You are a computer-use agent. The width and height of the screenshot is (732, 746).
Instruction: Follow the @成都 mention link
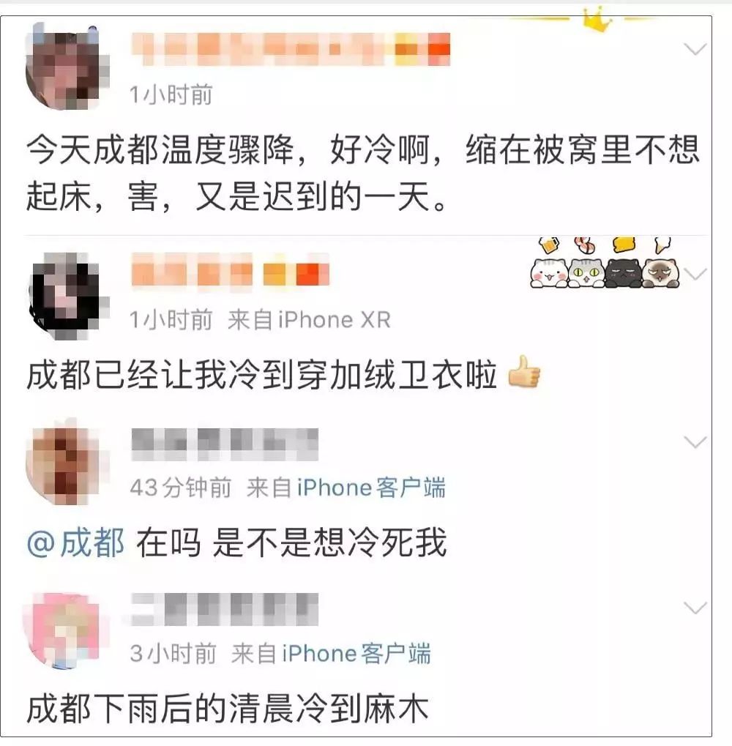coord(75,543)
